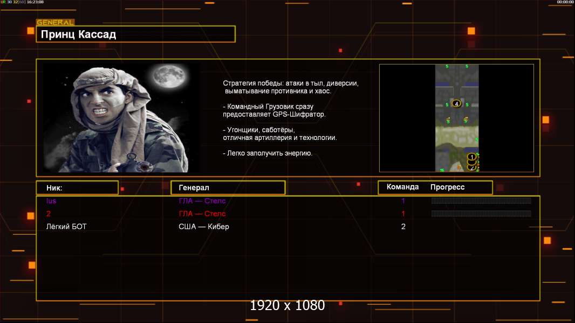Click start position marker 1 on minimap

(472, 157)
